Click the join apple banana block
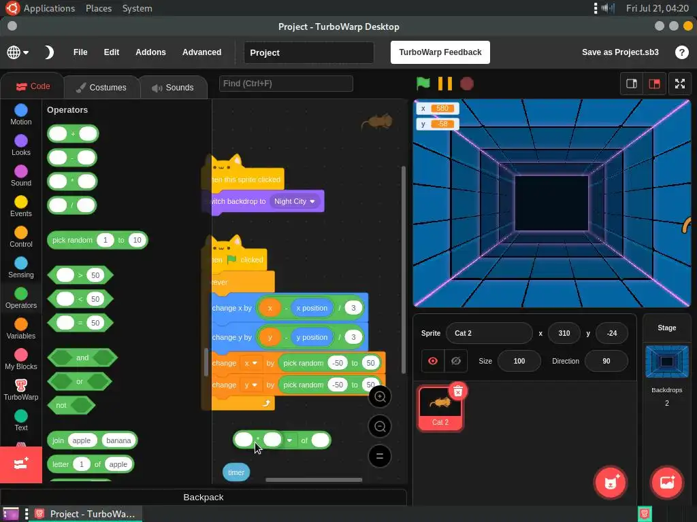The image size is (697, 522). coord(92,440)
